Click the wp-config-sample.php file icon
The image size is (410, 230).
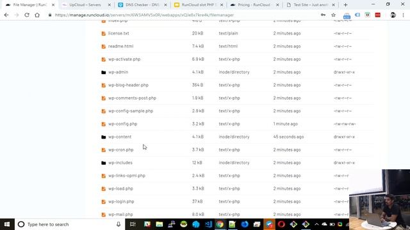tap(104, 111)
